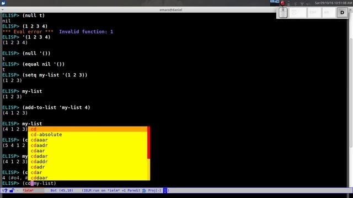Click the emacs@daniel window title
The height and width of the screenshot is (198, 353).
pos(170,10)
